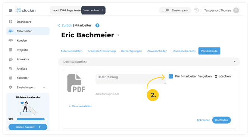This screenshot has width=250, height=137.
Task: Click the Korrektur calendar-edit icon
Action: pos(10,59)
